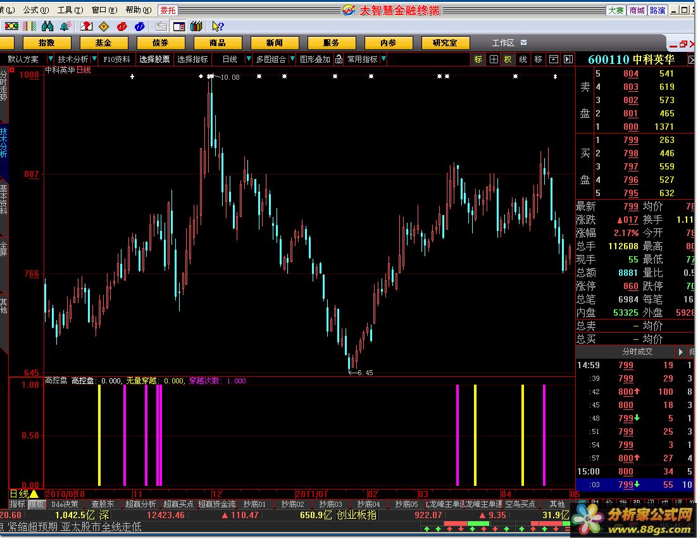Click F10资料 in chart toolbar
Screen dimensions: 698x539
116,59
